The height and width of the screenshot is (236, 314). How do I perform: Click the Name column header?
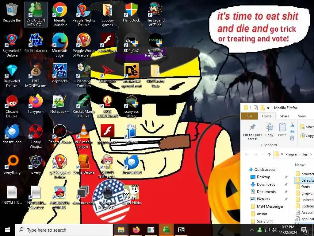300,165
